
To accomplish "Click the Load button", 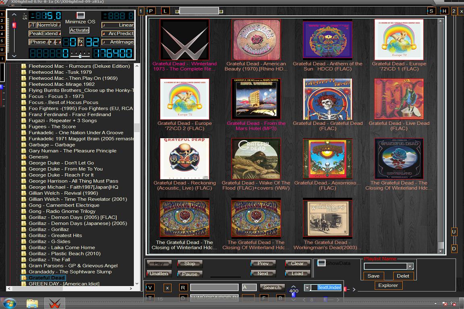I will [297, 274].
